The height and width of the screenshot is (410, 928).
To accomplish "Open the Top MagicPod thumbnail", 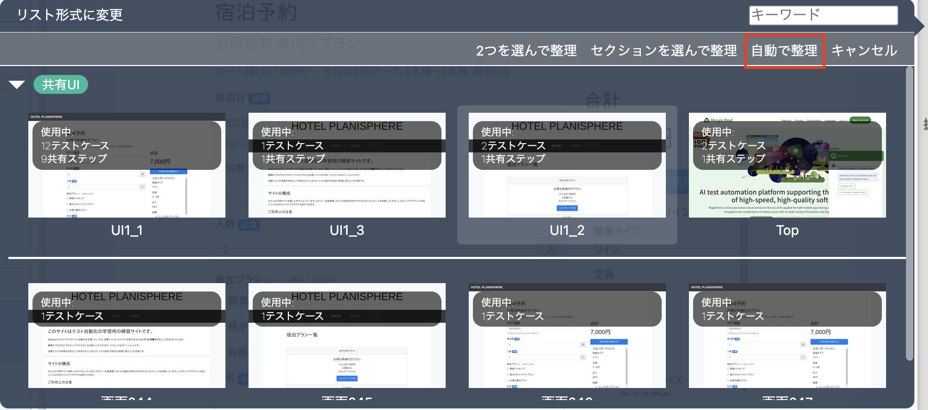I will (787, 165).
